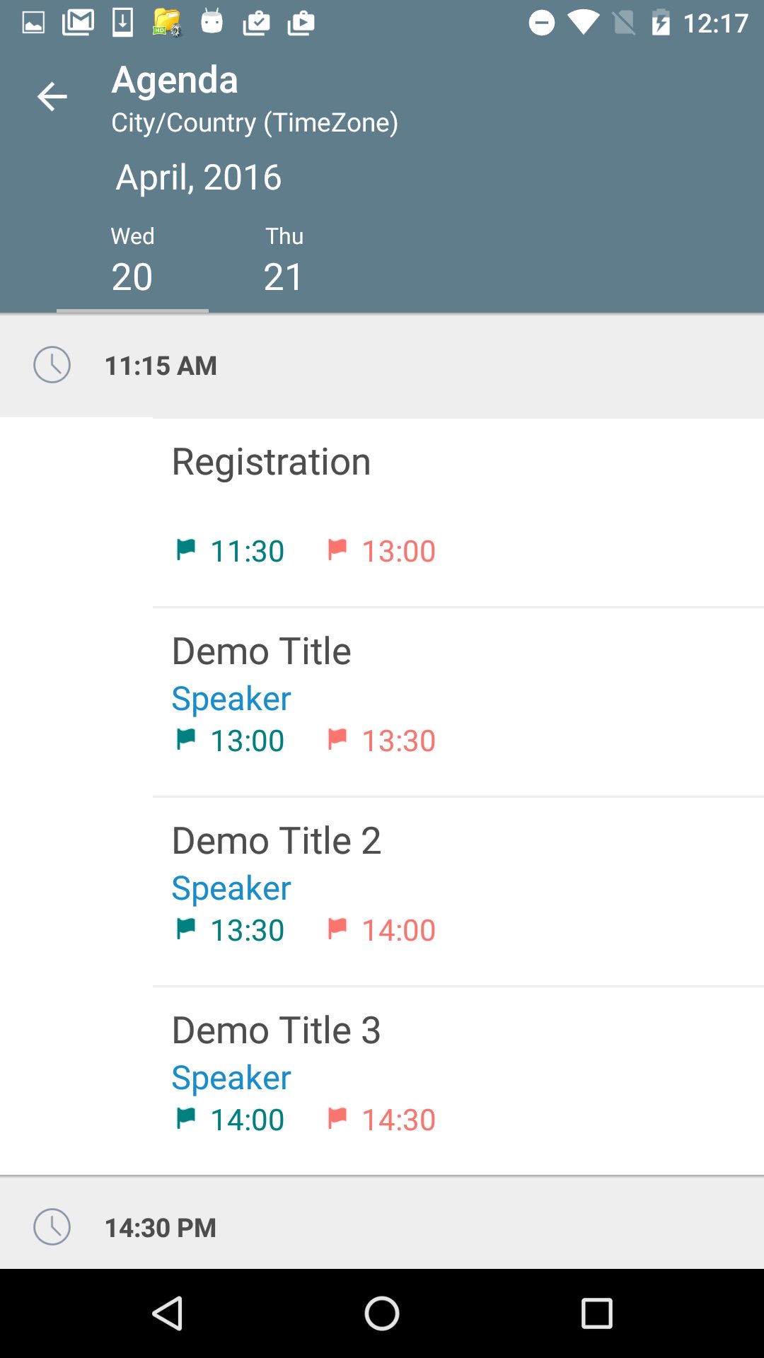Screen dimensions: 764x1358
Task: Open the Speaker link under Demo Title 2
Action: pos(231,888)
